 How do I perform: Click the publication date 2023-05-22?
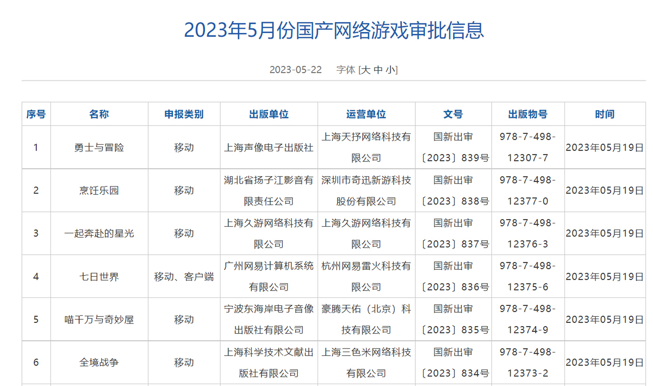pos(295,70)
